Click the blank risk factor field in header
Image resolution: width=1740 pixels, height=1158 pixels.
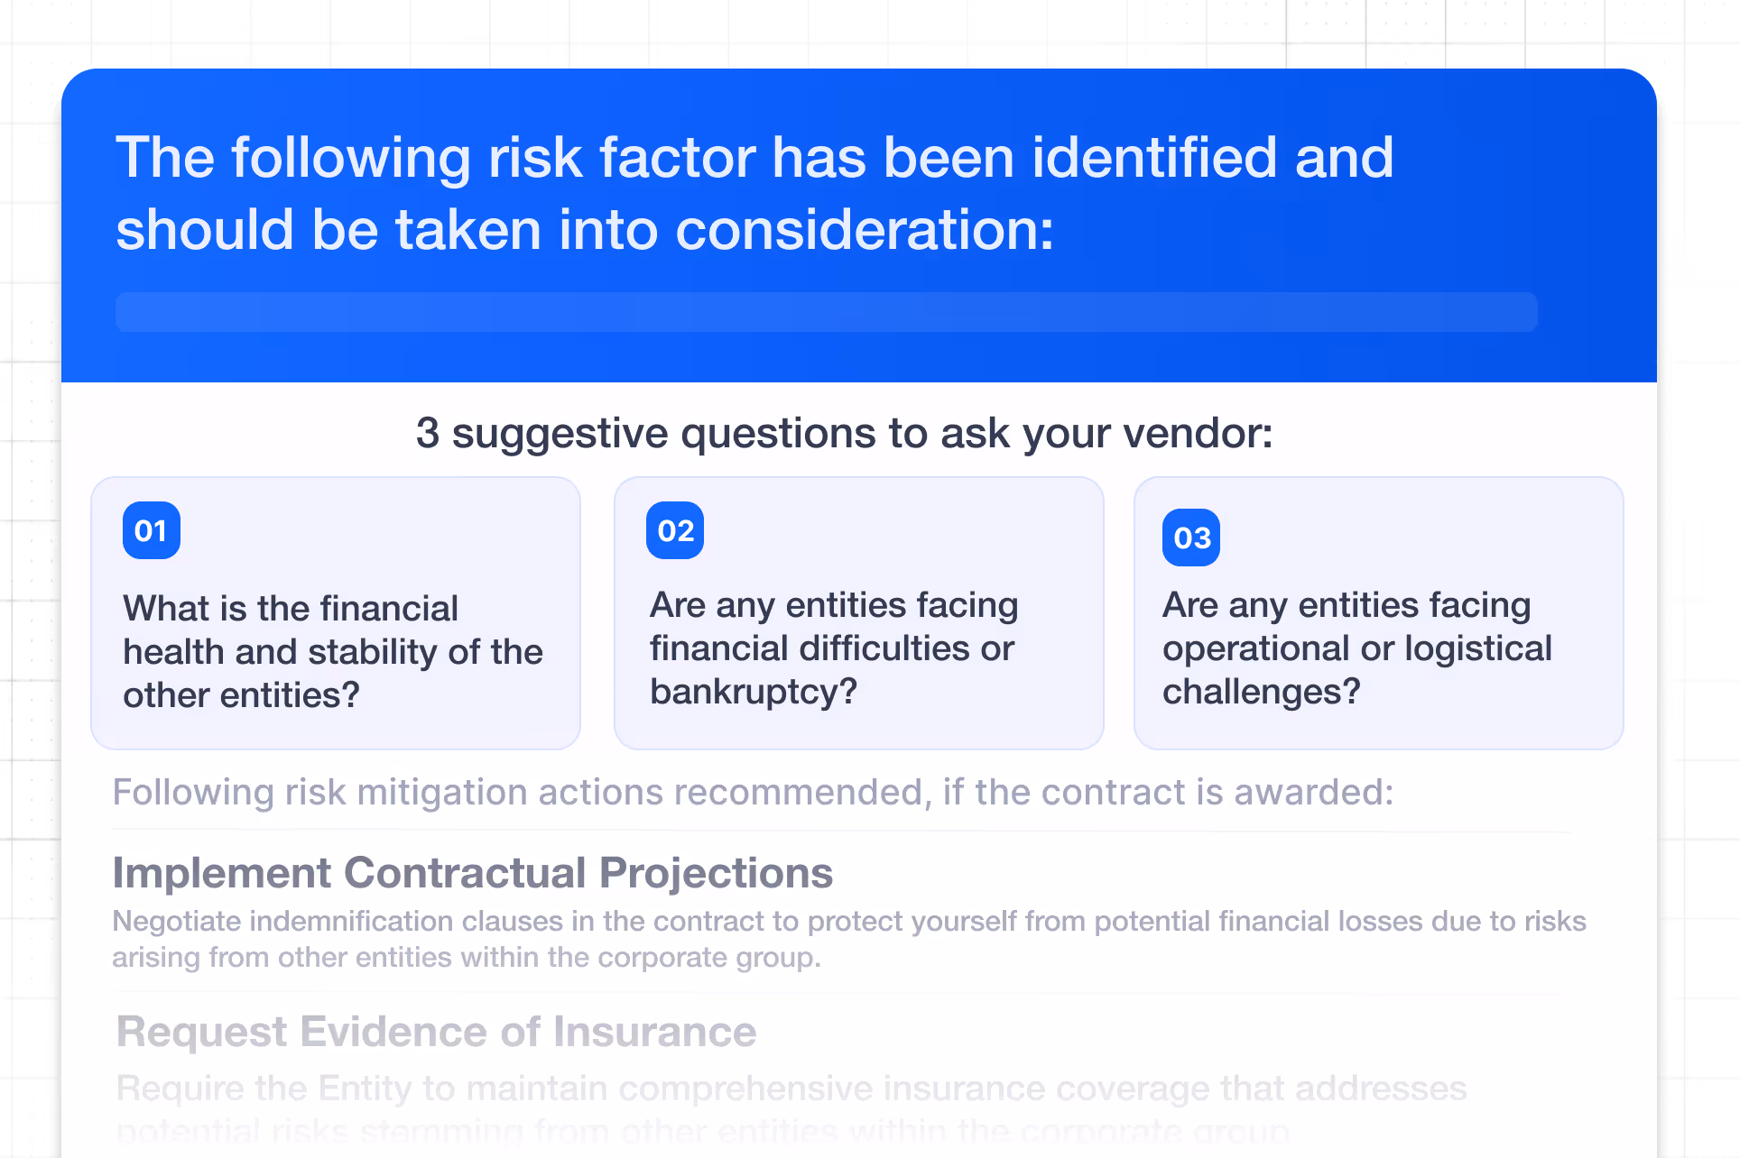point(827,312)
